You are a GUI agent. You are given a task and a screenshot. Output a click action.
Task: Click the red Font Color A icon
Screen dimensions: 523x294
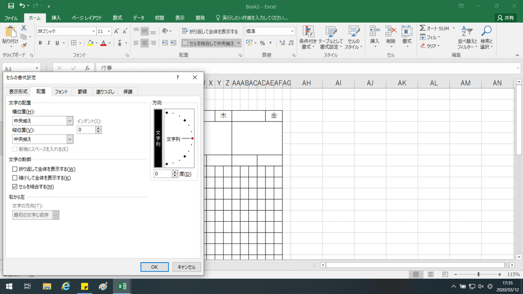103,43
